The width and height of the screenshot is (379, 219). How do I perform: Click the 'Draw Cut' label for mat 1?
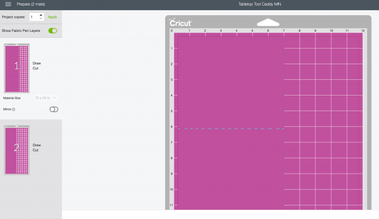click(37, 66)
